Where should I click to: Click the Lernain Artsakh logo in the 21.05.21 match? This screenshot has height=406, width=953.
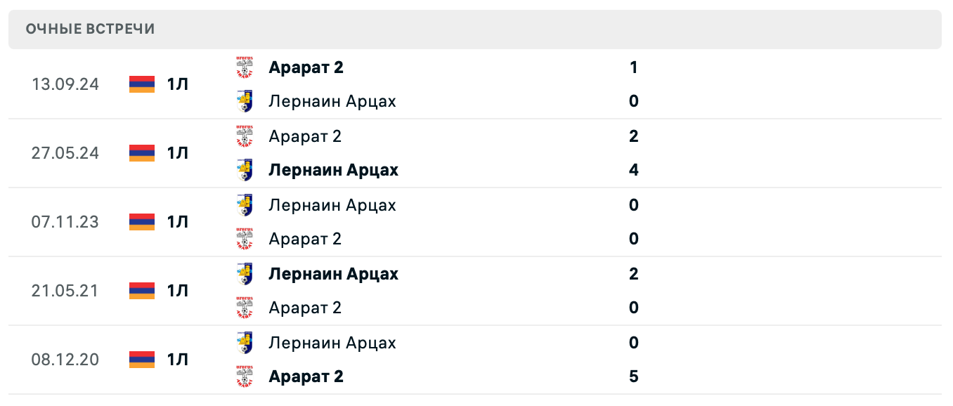pyautogui.click(x=245, y=273)
